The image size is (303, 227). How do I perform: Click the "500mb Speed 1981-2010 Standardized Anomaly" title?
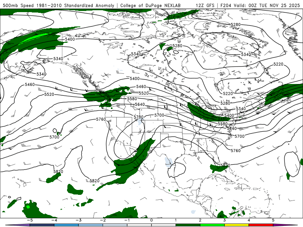click(x=59, y=5)
